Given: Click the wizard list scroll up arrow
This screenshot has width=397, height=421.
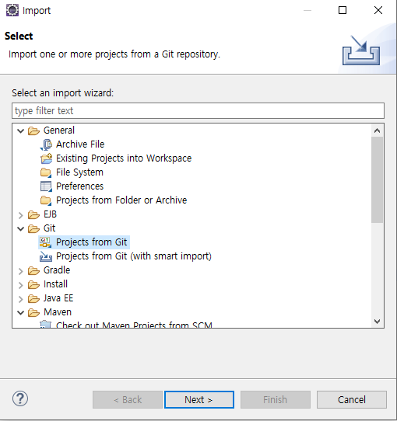Looking at the screenshot, I should click(377, 130).
